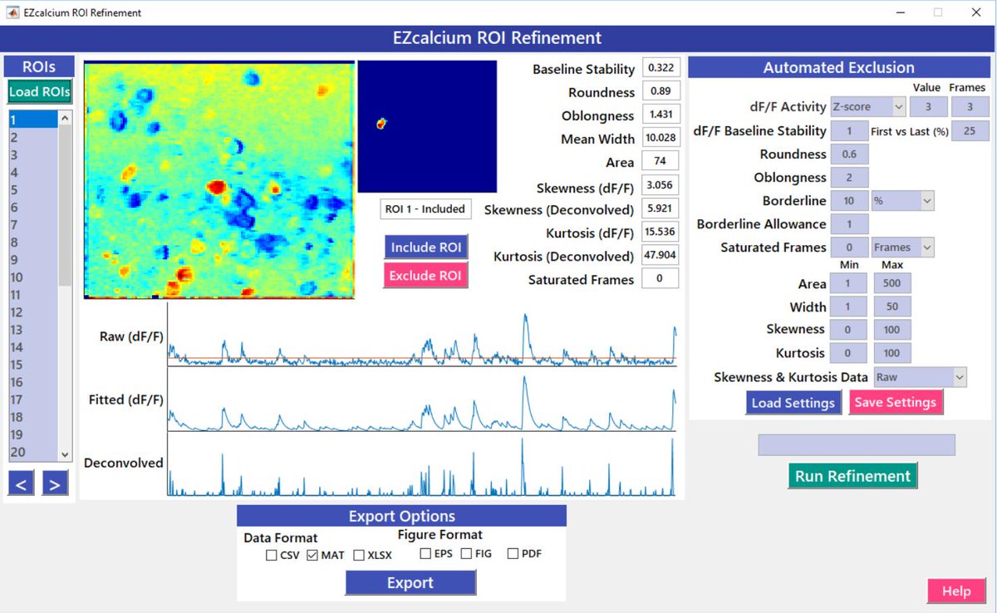Image resolution: width=997 pixels, height=613 pixels.
Task: Tick the CSV data format checkbox
Action: pos(272,555)
